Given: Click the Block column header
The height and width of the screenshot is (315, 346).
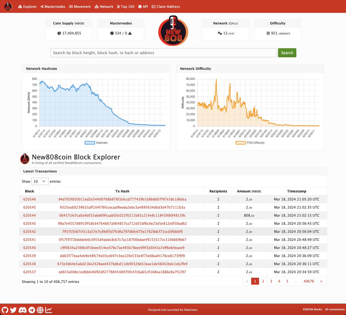Looking at the screenshot, I should pyautogui.click(x=29, y=191).
